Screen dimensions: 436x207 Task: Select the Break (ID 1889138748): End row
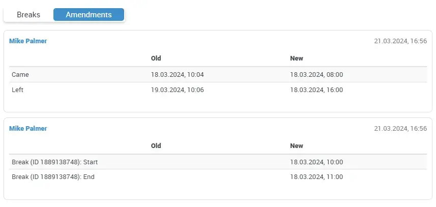click(53, 177)
